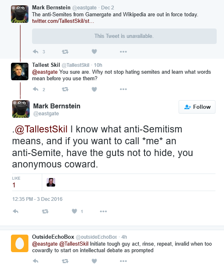Open more options on Tallest Skil's tweet
The width and height of the screenshot is (224, 266).
click(x=123, y=89)
